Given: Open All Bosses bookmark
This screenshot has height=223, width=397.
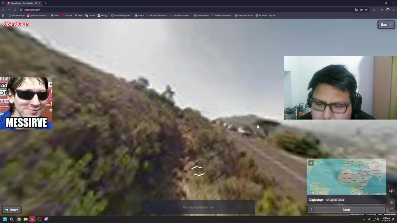Looking at the screenshot, I should [266, 15].
